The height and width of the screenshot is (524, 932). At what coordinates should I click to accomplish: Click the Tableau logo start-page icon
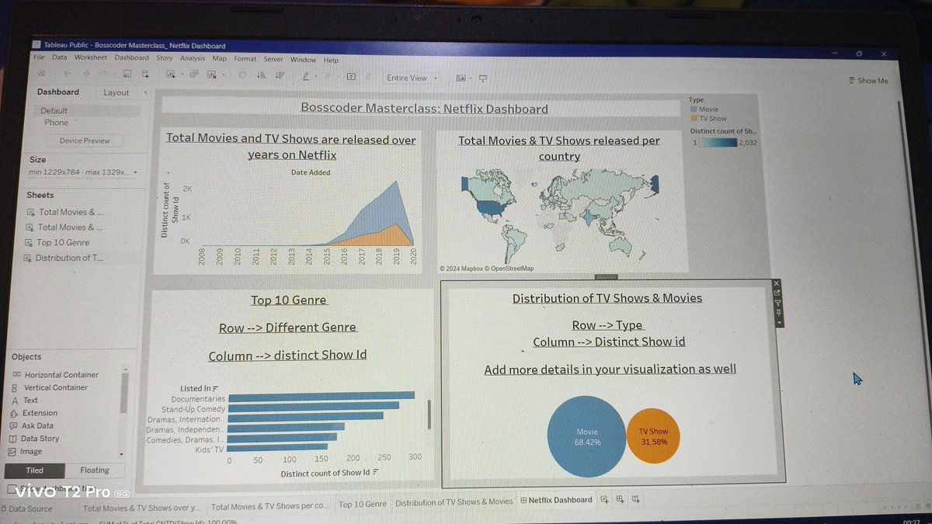(x=40, y=73)
